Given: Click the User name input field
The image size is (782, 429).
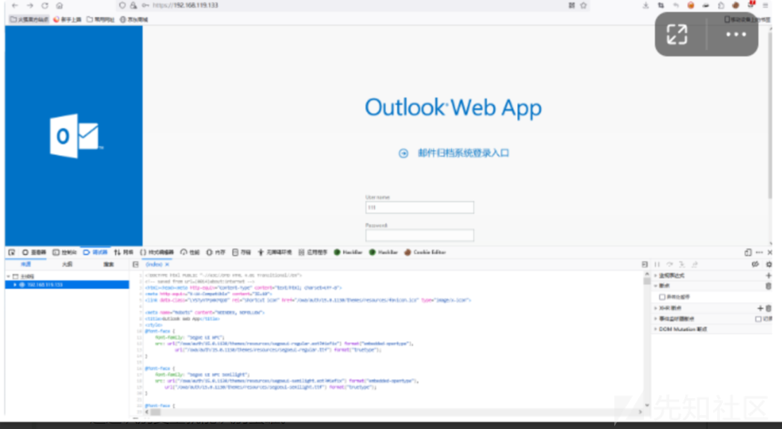Looking at the screenshot, I should pyautogui.click(x=419, y=208).
